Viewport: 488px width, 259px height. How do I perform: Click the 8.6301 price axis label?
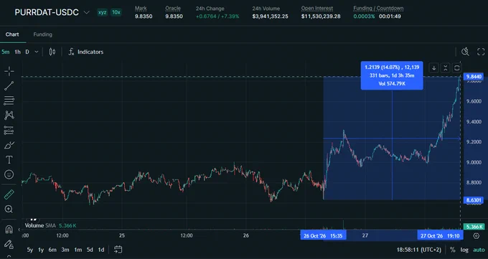pyautogui.click(x=474, y=200)
